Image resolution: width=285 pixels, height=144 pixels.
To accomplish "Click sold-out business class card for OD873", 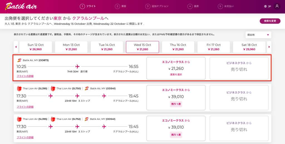I will click(x=239, y=68).
